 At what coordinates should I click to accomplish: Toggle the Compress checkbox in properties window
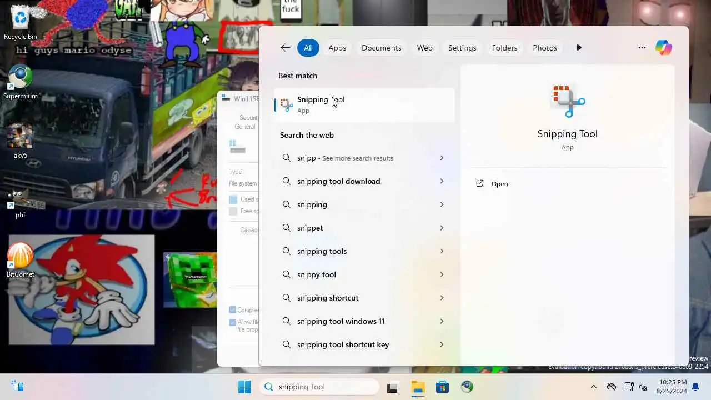click(x=233, y=310)
